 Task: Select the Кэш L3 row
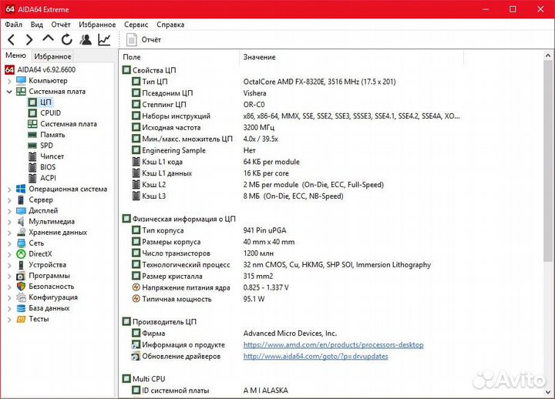[237, 196]
